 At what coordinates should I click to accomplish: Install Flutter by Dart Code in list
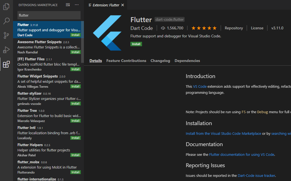click(76, 35)
